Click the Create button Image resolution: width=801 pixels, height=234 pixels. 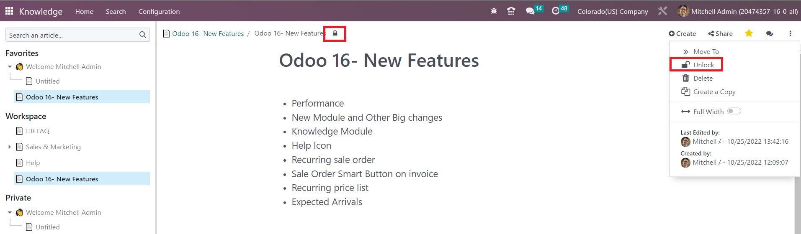pyautogui.click(x=682, y=34)
